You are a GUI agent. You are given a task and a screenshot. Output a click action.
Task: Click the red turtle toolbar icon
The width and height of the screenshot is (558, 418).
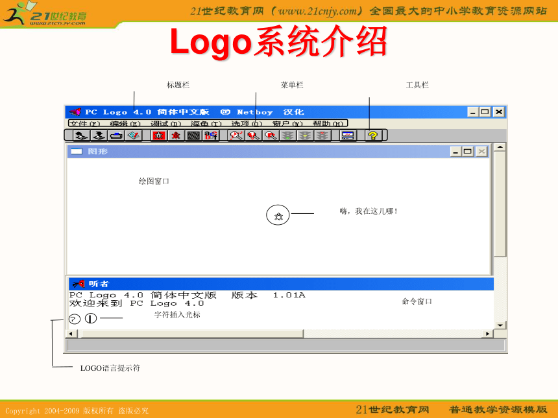pos(176,135)
